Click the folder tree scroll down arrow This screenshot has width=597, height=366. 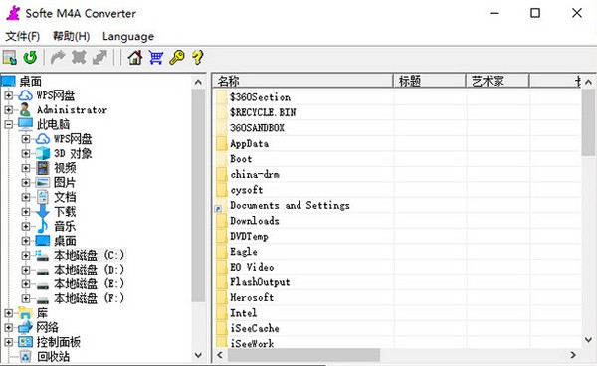tap(198, 355)
